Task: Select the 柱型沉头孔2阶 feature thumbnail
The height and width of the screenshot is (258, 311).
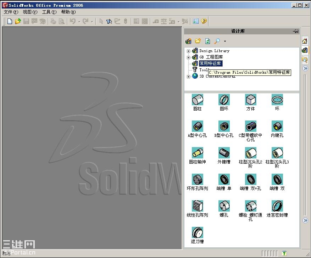Action: tap(250, 153)
